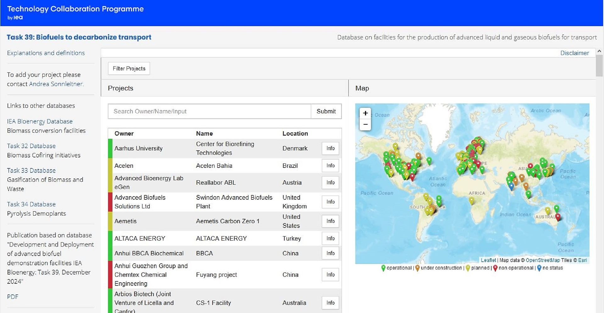Image resolution: width=604 pixels, height=313 pixels.
Task: Open Info for ALTACA ENERGY
Action: pyautogui.click(x=330, y=238)
